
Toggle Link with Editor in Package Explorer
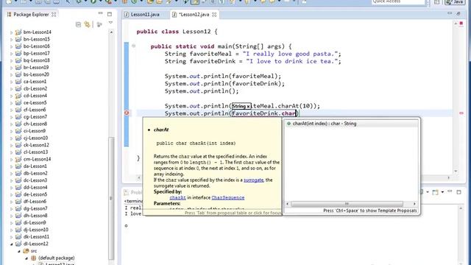(x=88, y=24)
